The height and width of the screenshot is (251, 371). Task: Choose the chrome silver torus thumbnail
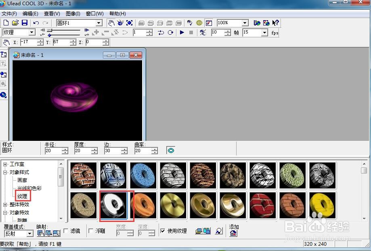click(113, 205)
